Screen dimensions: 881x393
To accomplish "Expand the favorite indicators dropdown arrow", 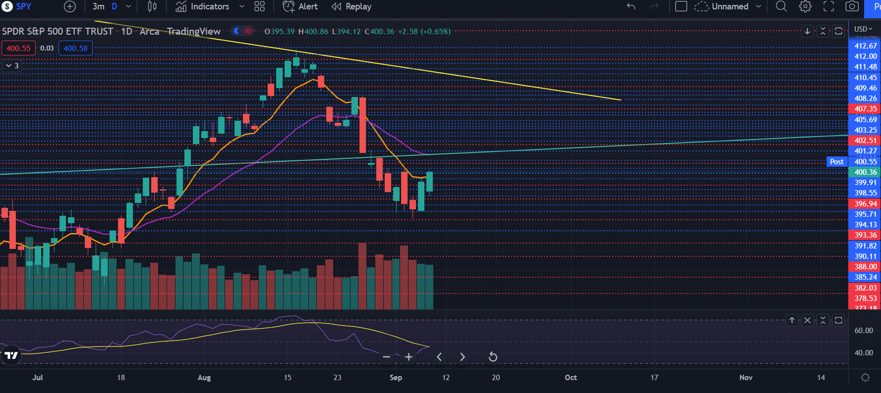I will (x=242, y=6).
